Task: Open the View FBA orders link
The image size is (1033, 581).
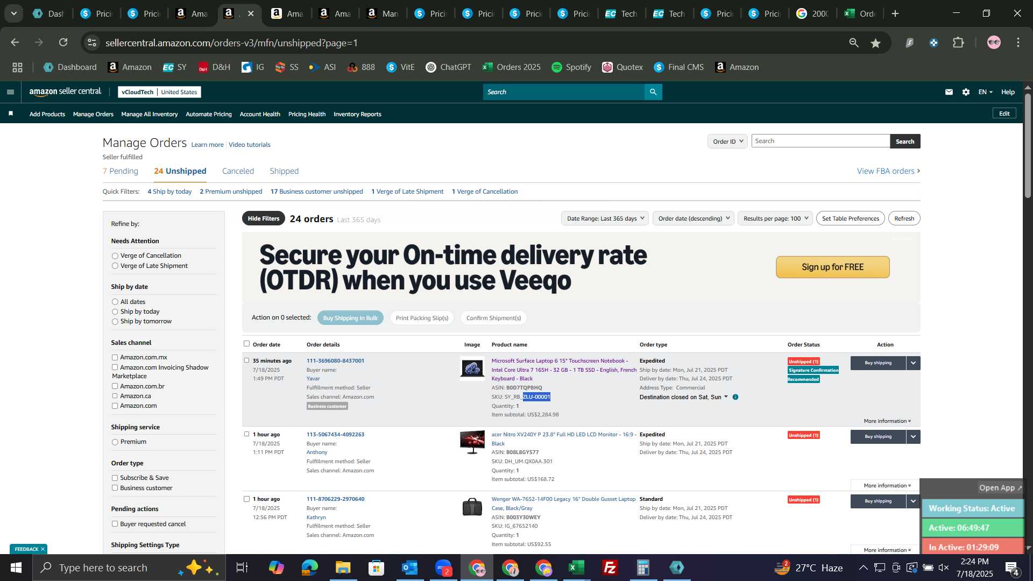Action: click(x=888, y=171)
